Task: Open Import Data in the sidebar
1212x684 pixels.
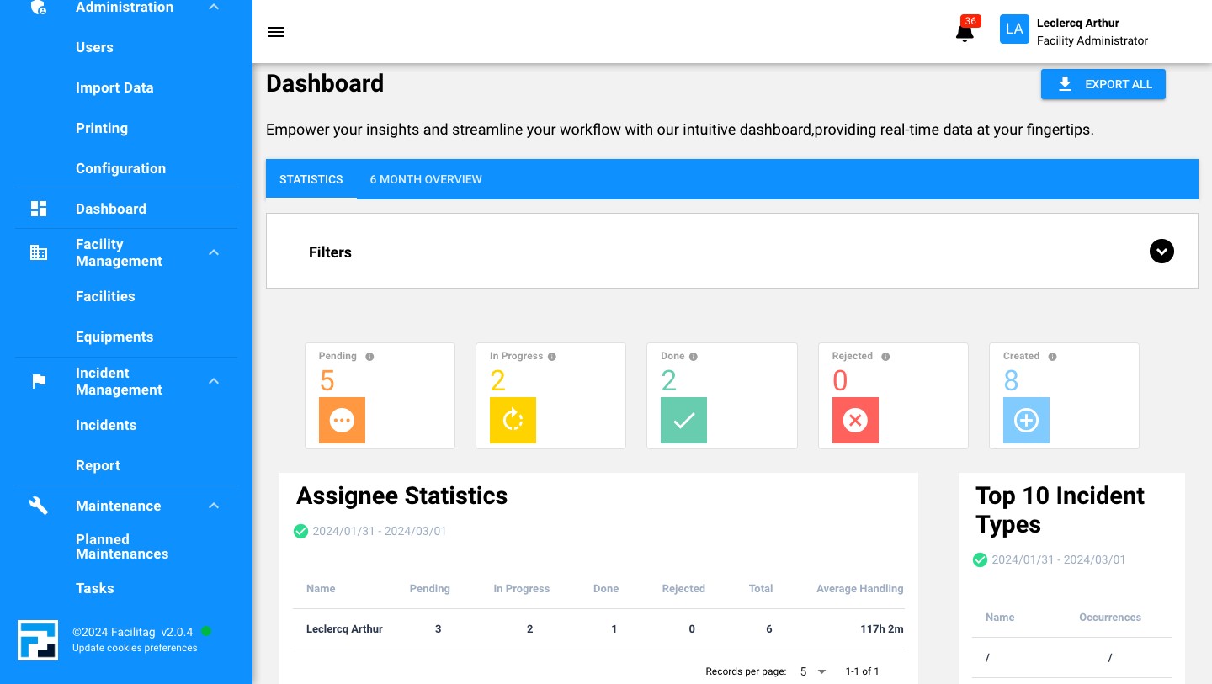Action: [x=114, y=87]
